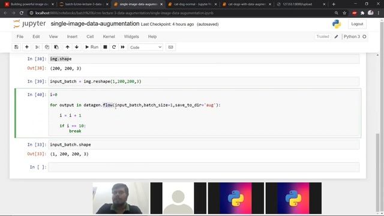Image resolution: width=384 pixels, height=216 pixels.
Task: Paste cells below icon in toolbar
Action: coord(56,47)
